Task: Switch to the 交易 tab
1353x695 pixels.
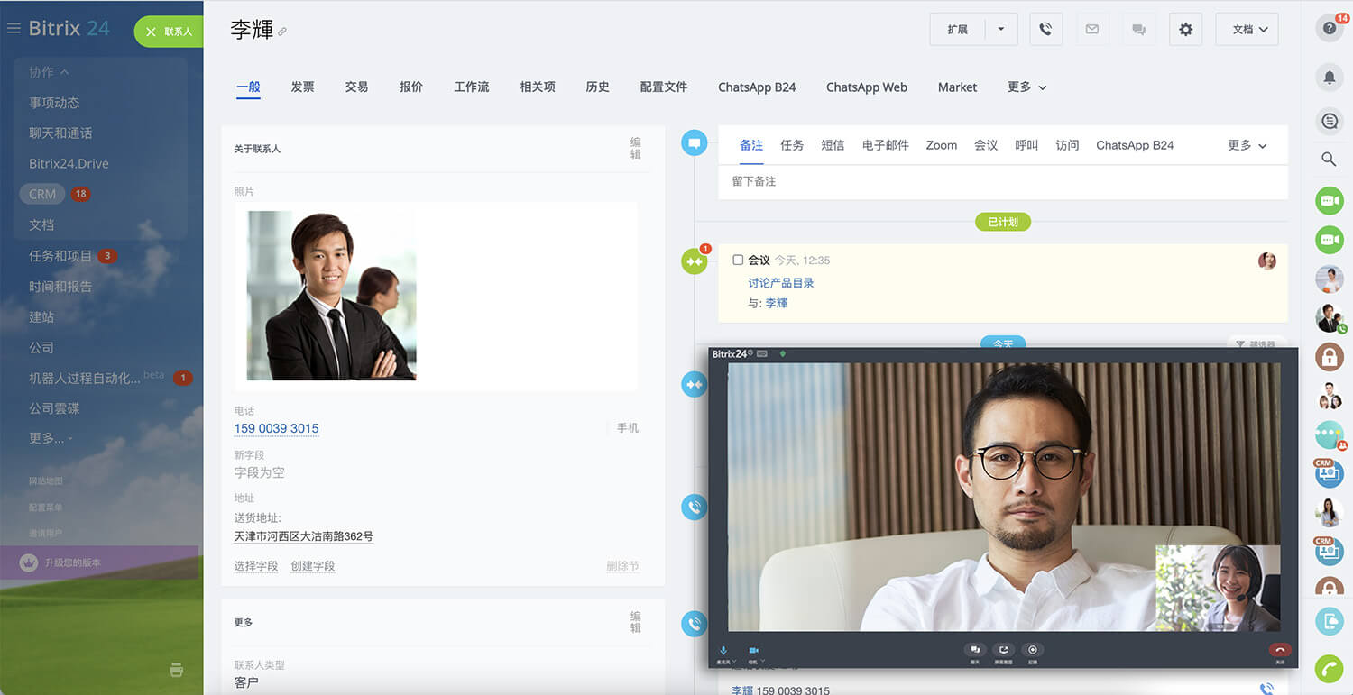Action: pos(356,87)
